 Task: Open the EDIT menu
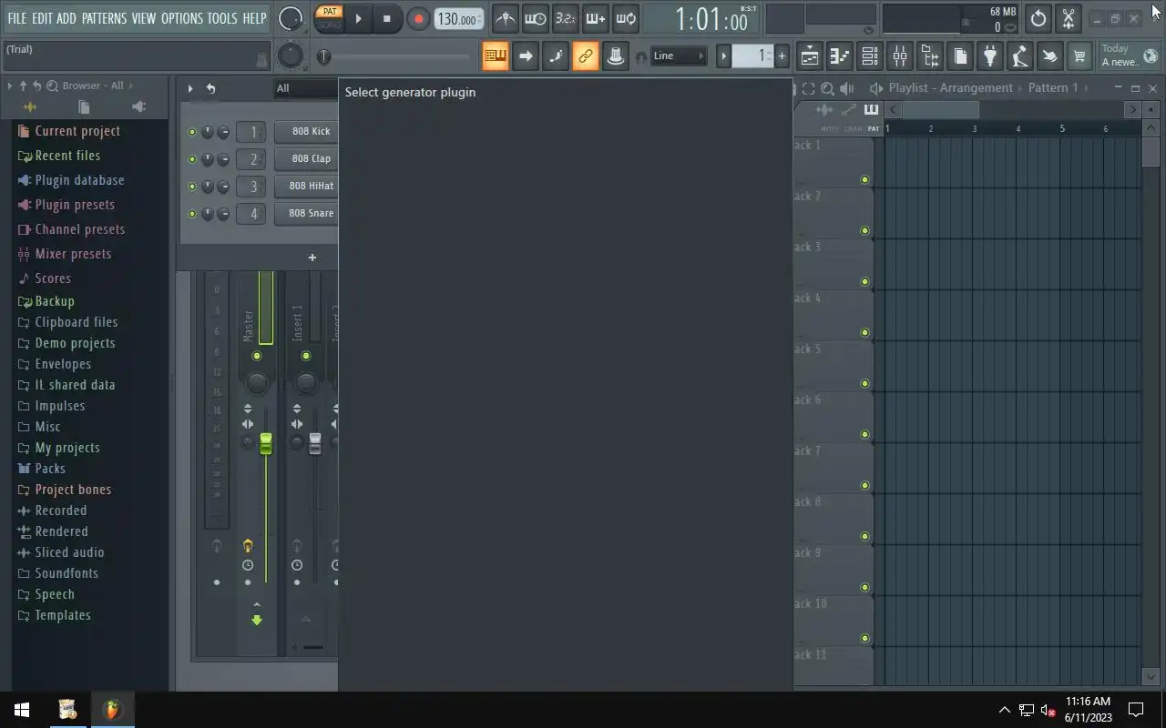point(42,18)
